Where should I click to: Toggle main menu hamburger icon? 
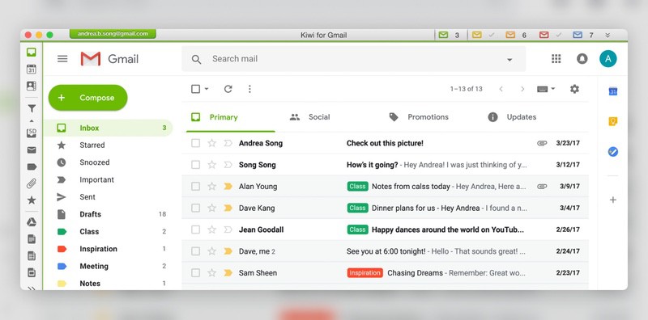[x=62, y=58]
